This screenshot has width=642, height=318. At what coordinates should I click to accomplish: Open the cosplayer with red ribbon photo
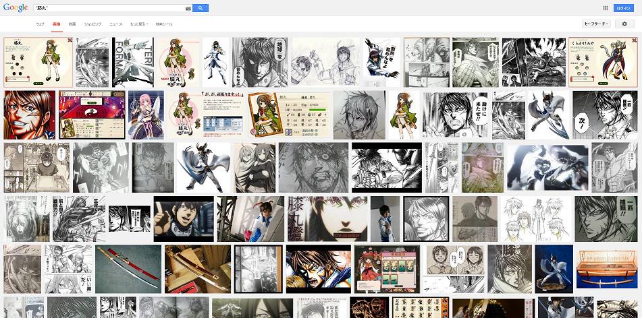coord(250,219)
